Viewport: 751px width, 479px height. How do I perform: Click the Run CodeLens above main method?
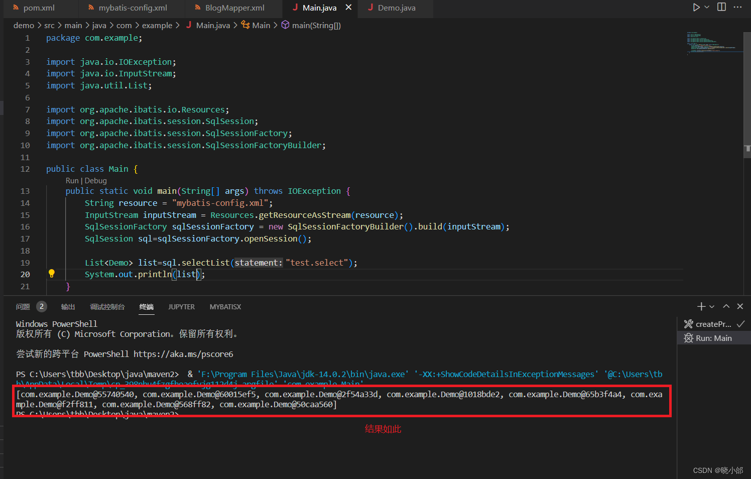coord(72,180)
